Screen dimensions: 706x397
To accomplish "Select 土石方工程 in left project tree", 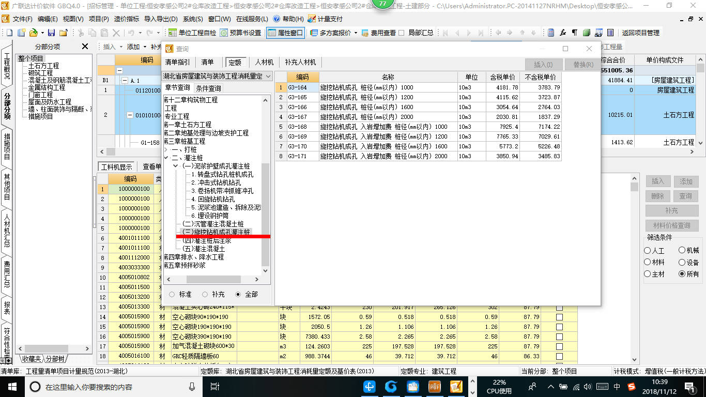I will (x=43, y=66).
